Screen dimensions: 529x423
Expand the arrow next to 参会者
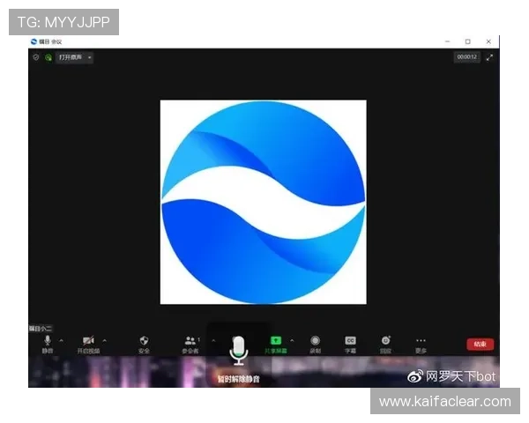[x=213, y=341]
